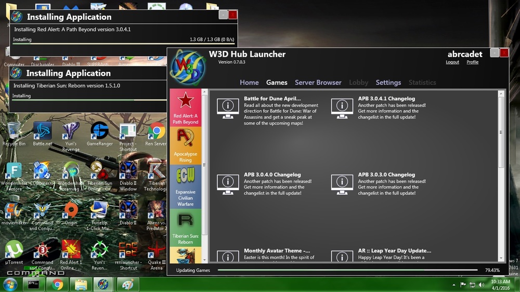Screen dimensions: 520x292
Task: Click games sidebar scroll down arrow
Action: click(204, 260)
